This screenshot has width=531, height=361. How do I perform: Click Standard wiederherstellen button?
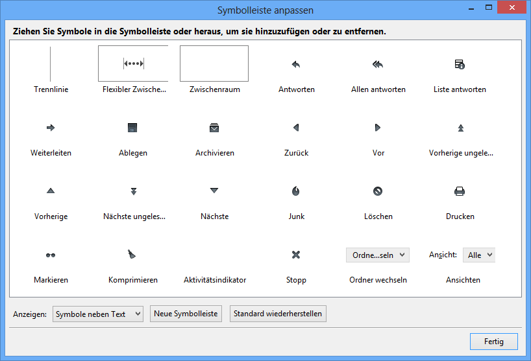click(278, 314)
